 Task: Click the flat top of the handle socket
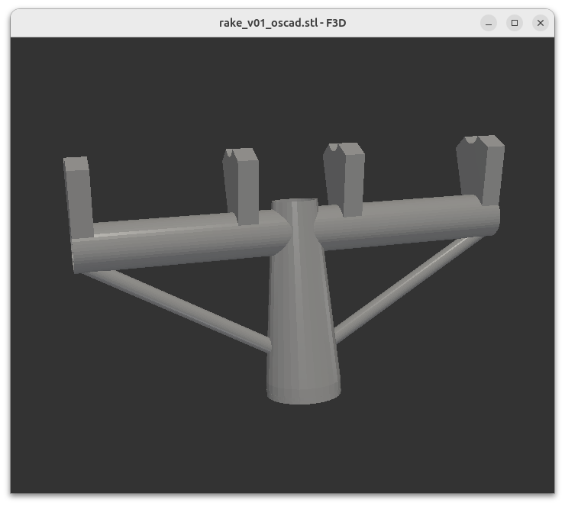(x=295, y=203)
